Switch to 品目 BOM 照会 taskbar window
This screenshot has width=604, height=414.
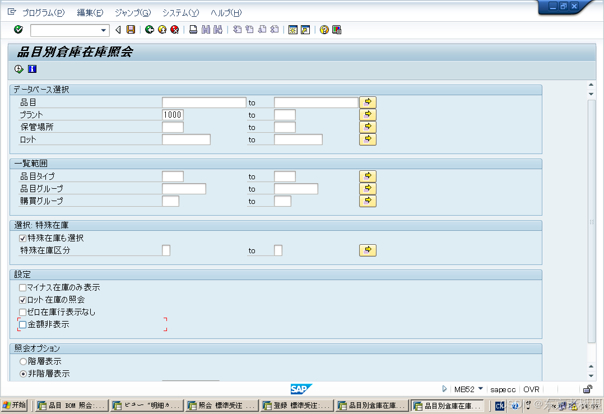pyautogui.click(x=71, y=406)
